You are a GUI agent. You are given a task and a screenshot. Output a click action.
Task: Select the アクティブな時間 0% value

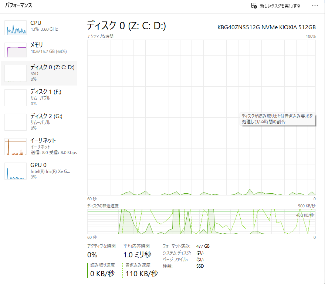coord(92,255)
